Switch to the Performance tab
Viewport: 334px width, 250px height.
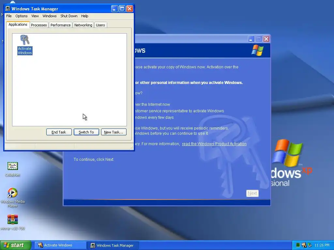(x=60, y=25)
